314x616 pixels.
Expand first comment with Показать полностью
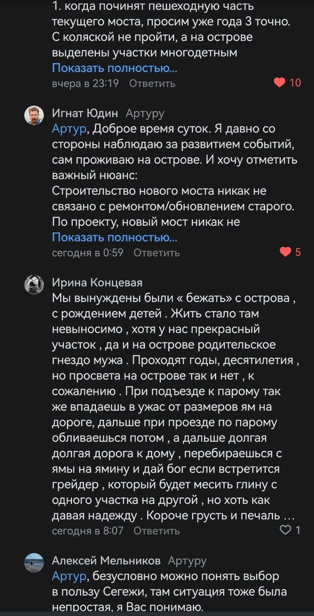114,68
